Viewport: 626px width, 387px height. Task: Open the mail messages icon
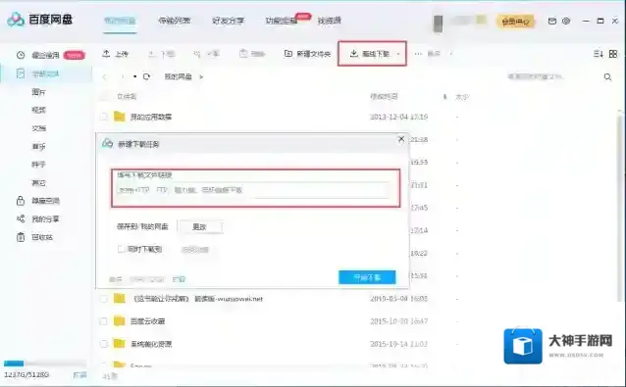coord(552,21)
